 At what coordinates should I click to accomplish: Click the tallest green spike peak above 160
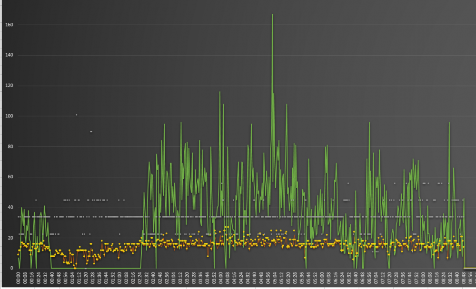[272, 15]
